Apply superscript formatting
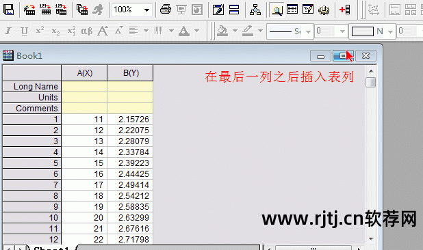Screen dimensions: 423x250 [40, 31]
